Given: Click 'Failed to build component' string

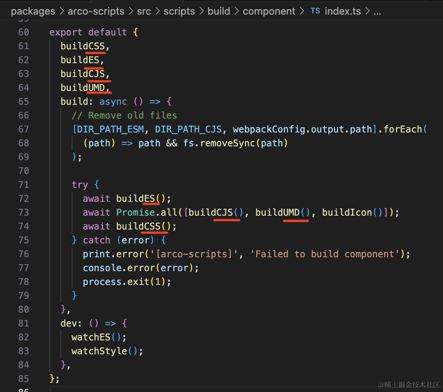Looking at the screenshot, I should pyautogui.click(x=325, y=254).
